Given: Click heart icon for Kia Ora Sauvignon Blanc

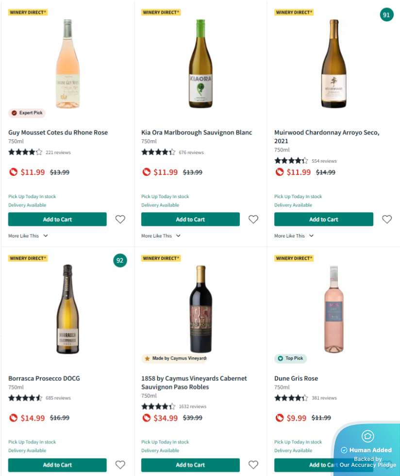Looking at the screenshot, I should coord(253,220).
